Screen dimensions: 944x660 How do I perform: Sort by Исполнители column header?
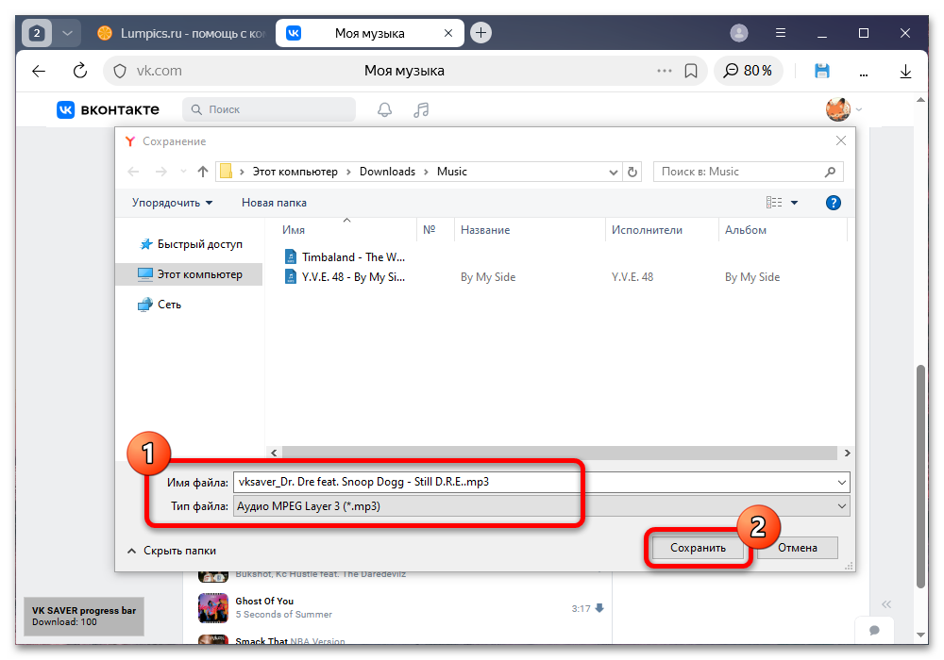pos(662,230)
